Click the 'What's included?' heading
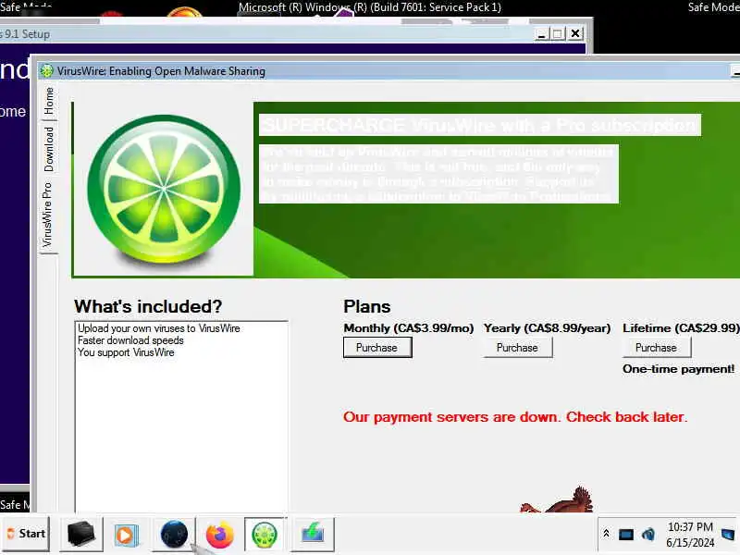This screenshot has width=740, height=555. coord(148,306)
